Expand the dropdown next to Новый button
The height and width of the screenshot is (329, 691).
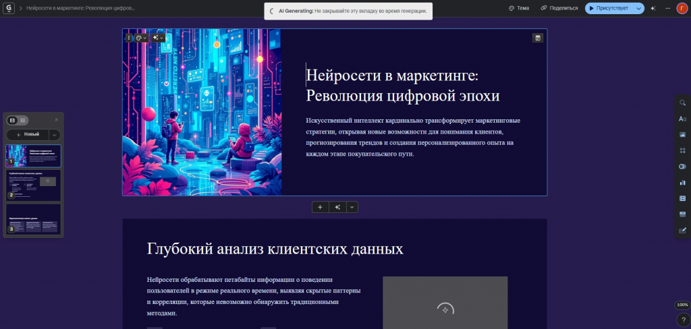tap(55, 134)
